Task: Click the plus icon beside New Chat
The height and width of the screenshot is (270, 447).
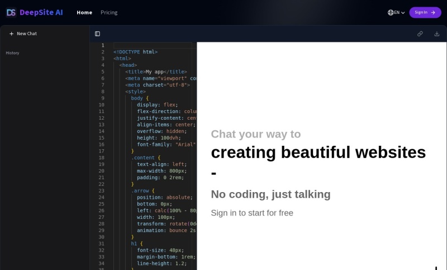Action: tap(11, 33)
